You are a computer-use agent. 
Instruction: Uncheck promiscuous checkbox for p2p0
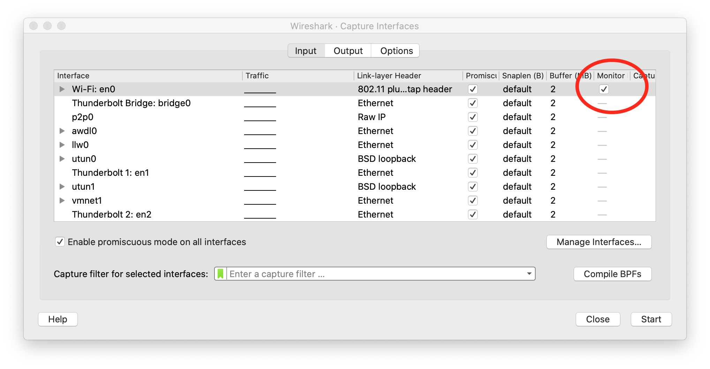473,117
